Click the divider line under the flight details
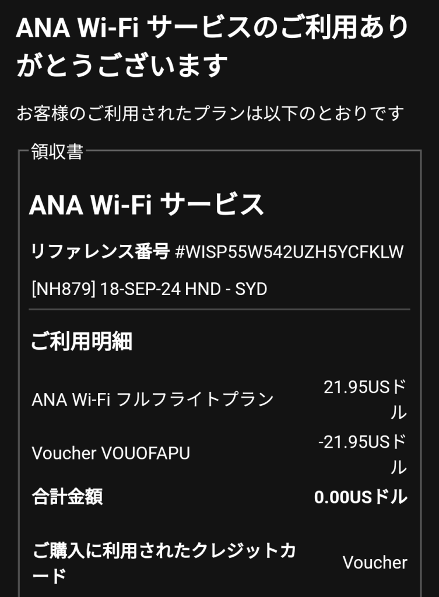 point(220,309)
